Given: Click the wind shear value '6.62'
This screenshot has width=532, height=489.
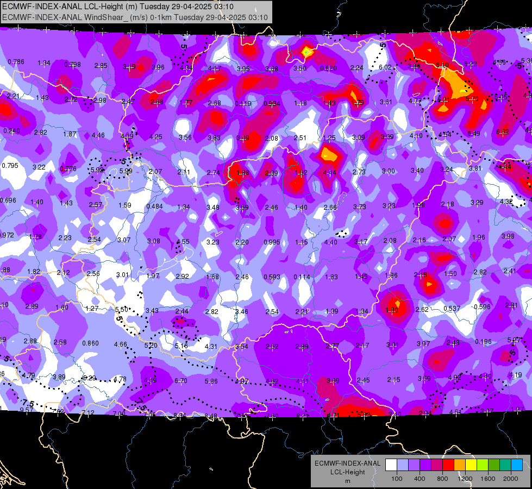Looking at the screenshot, I should pyautogui.click(x=503, y=131).
